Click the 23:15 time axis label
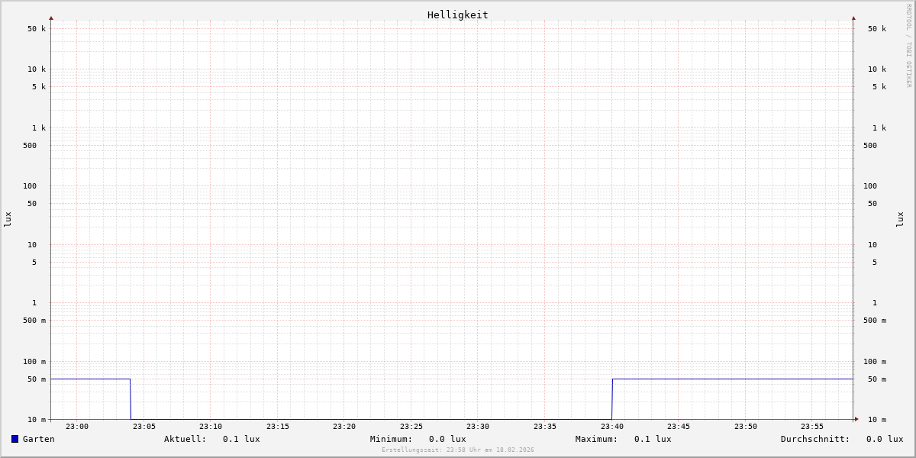The width and height of the screenshot is (916, 458). 278,427
